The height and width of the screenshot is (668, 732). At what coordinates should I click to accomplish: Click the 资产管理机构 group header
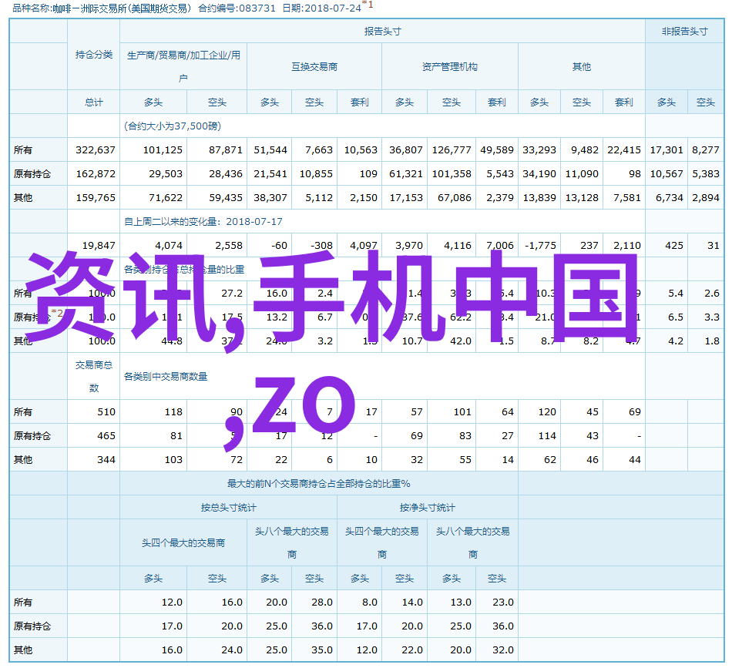pyautogui.click(x=449, y=67)
